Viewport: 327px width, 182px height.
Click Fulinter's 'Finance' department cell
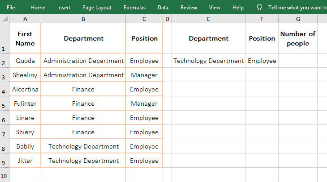point(83,103)
